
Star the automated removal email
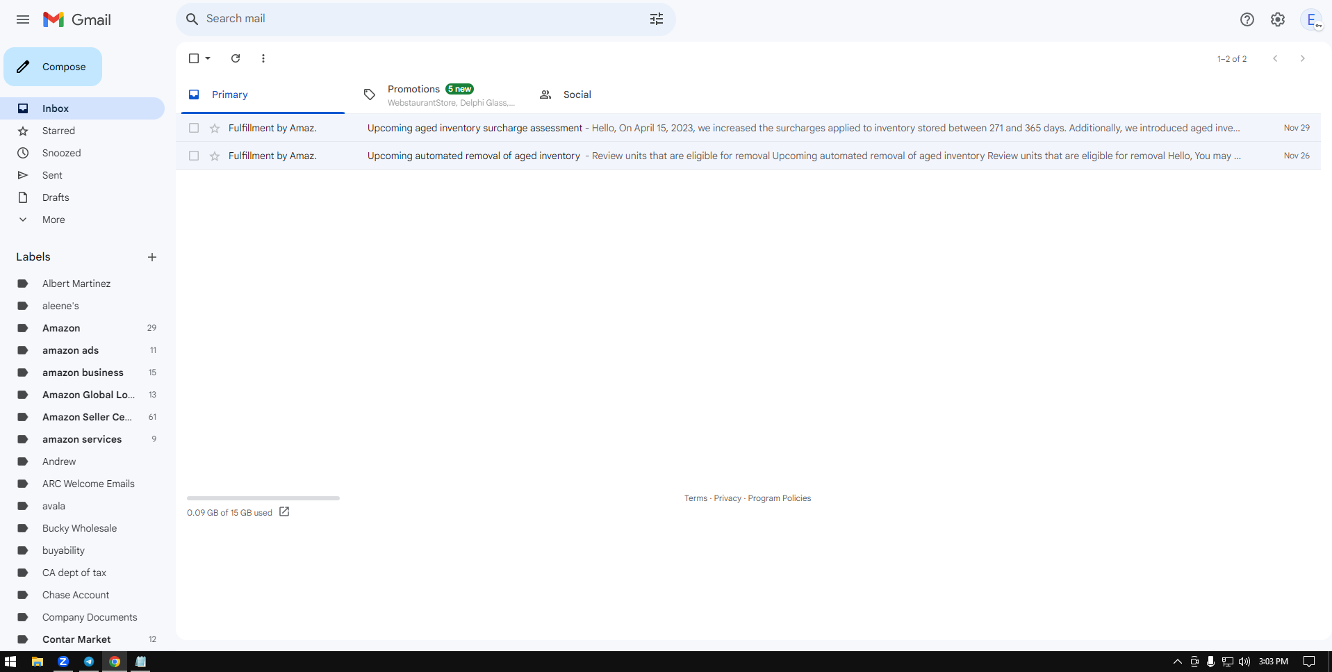coord(215,156)
